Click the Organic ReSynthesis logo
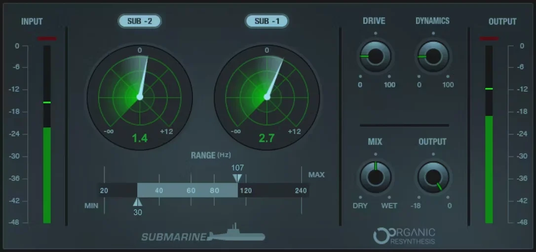Image resolution: width=536 pixels, height=252 pixels. click(x=404, y=236)
